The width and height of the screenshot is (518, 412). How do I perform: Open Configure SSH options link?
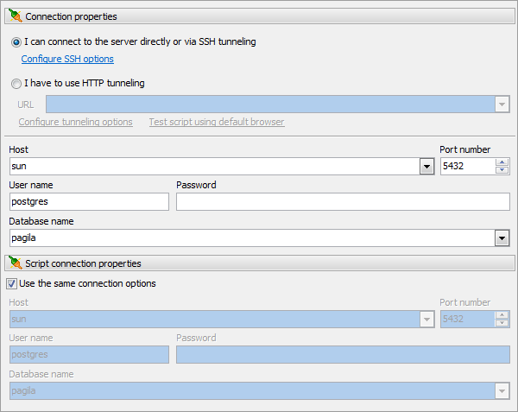[x=67, y=59]
